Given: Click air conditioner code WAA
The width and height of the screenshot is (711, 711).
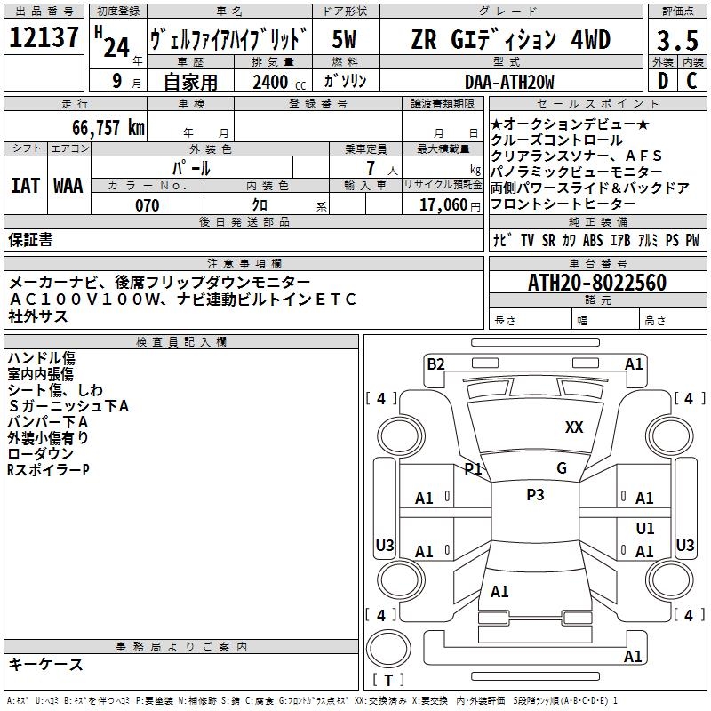Looking at the screenshot, I should [68, 186].
